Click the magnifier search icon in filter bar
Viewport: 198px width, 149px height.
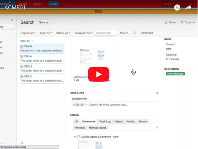point(134,33)
